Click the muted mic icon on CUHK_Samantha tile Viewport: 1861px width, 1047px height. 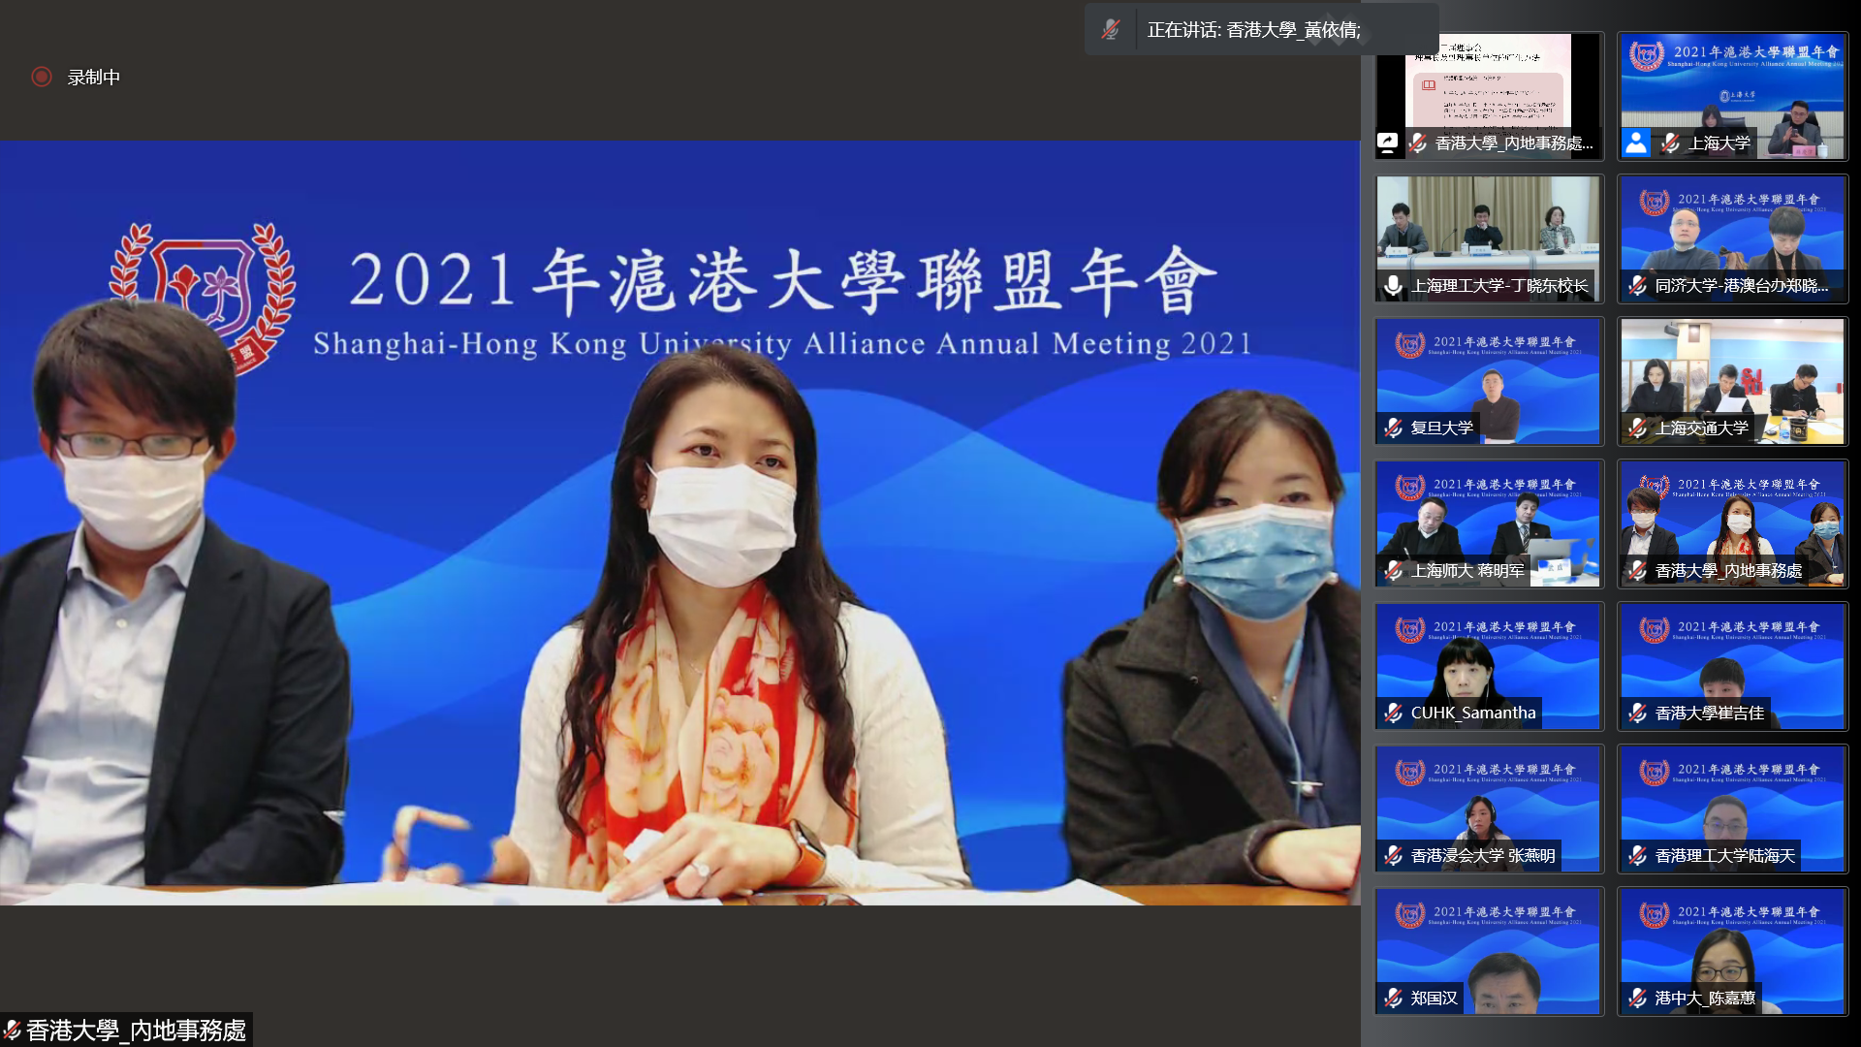pyautogui.click(x=1393, y=714)
